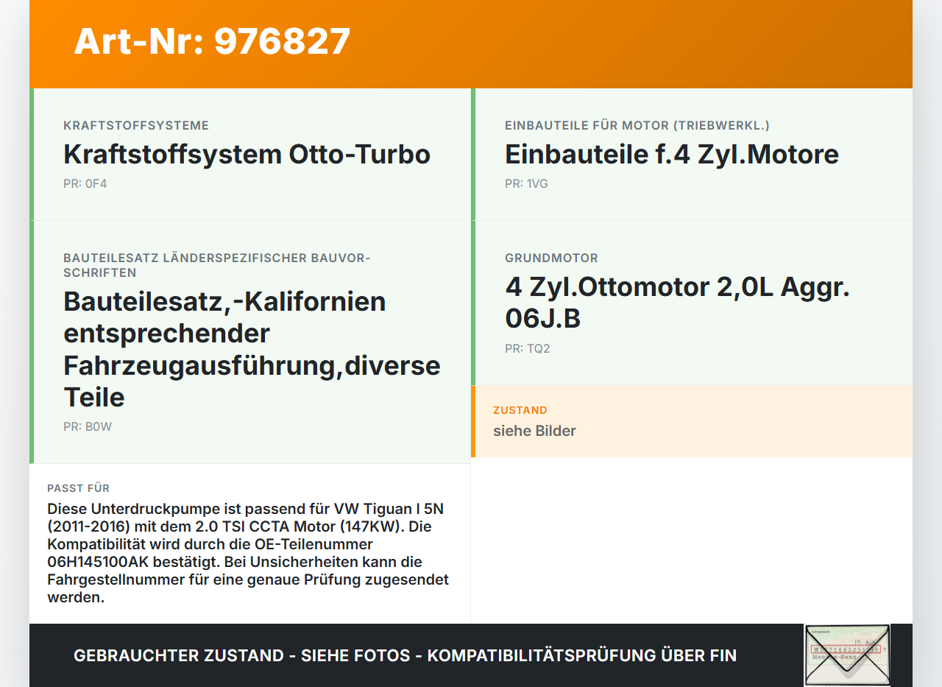Select the Art-Nr: 976827 header
Viewport: 942px width, 687px height.
click(212, 41)
